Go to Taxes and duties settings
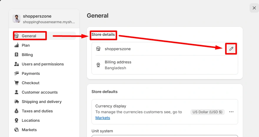The width and height of the screenshot is (259, 137). (37, 111)
